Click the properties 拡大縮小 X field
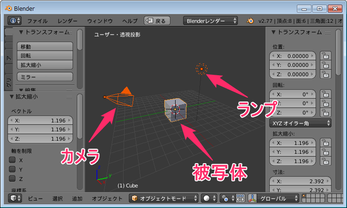This screenshot has height=208, width=347. click(x=293, y=143)
